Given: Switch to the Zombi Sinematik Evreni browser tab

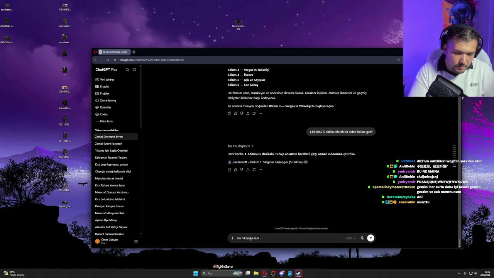Looking at the screenshot, I should (x=115, y=52).
